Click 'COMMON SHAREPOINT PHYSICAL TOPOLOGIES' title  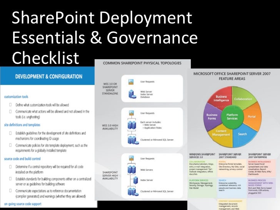[x=142, y=63]
